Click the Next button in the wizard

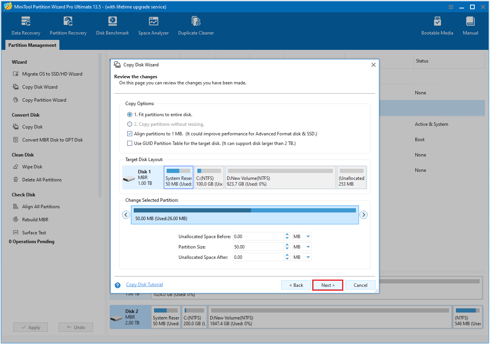pyautogui.click(x=327, y=285)
